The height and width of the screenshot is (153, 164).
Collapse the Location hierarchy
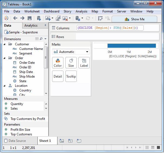click(5, 86)
